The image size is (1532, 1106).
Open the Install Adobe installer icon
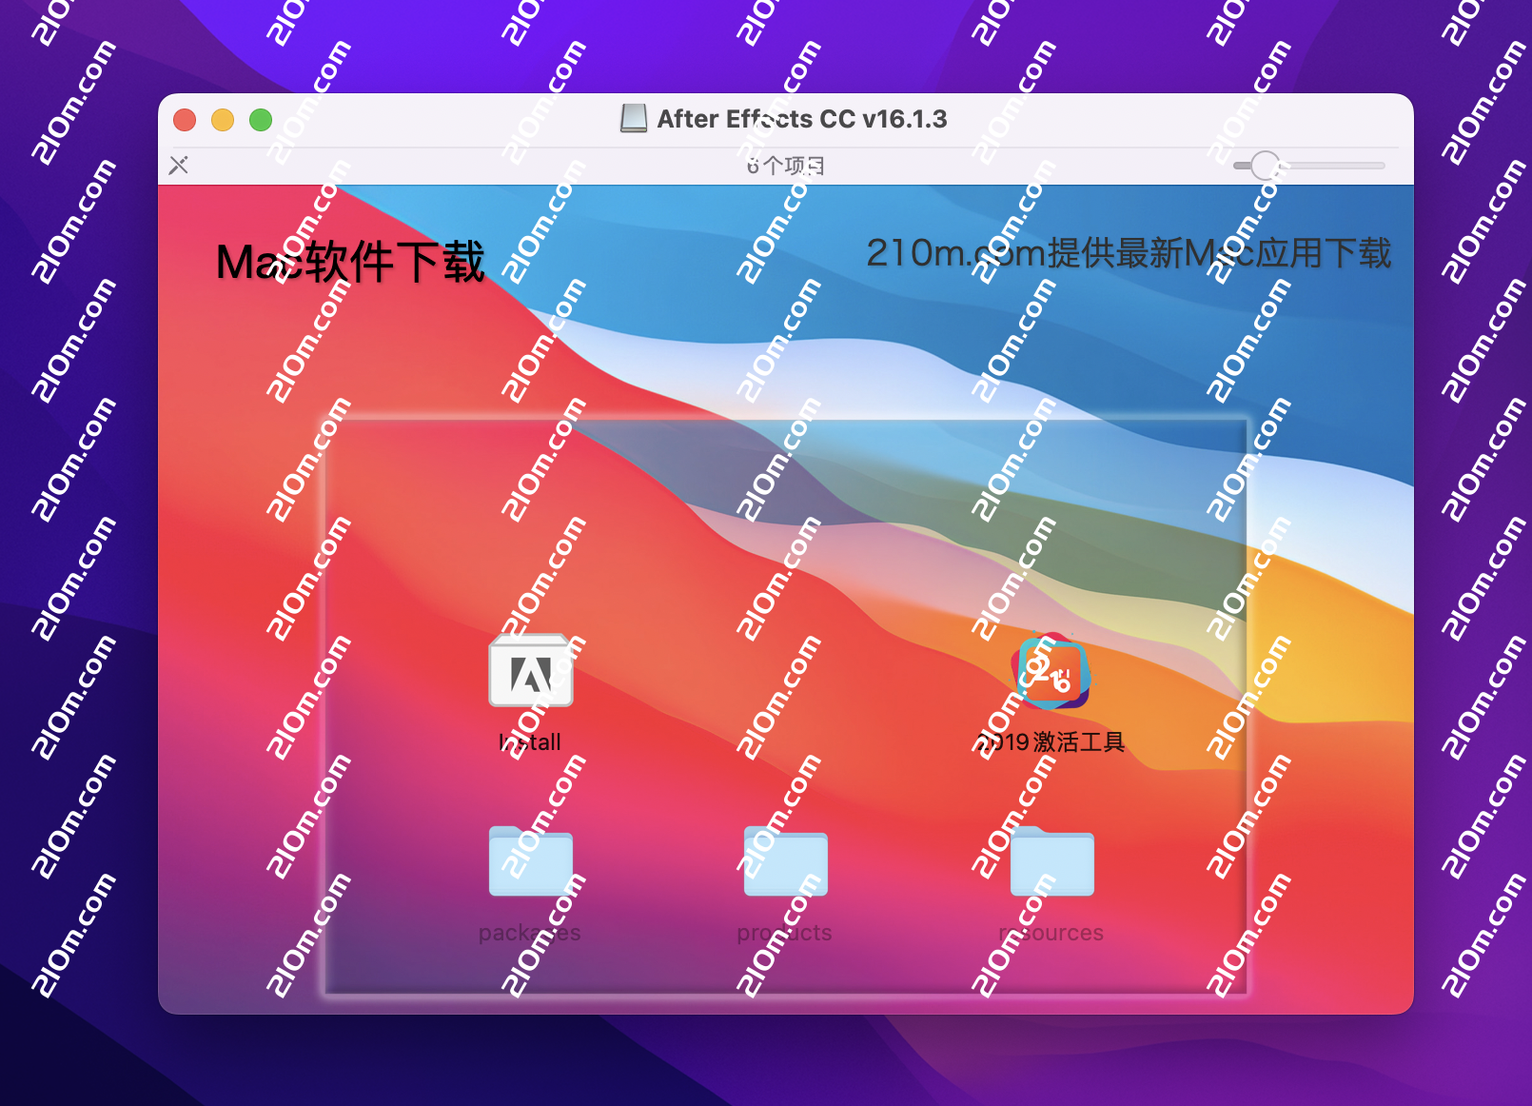[x=531, y=671]
